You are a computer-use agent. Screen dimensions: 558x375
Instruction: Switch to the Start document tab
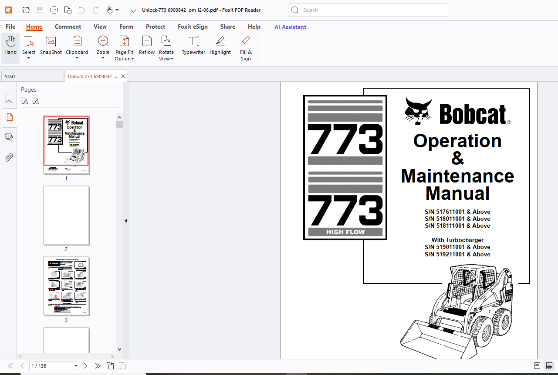32,76
